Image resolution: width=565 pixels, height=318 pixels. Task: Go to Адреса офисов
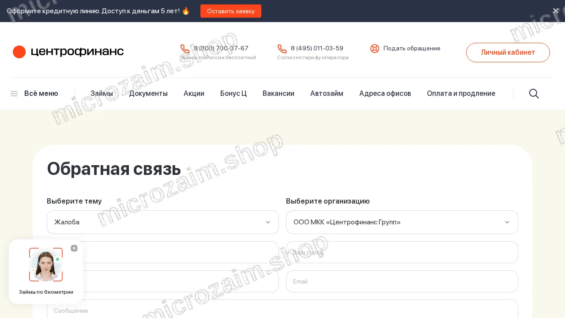coord(385,94)
